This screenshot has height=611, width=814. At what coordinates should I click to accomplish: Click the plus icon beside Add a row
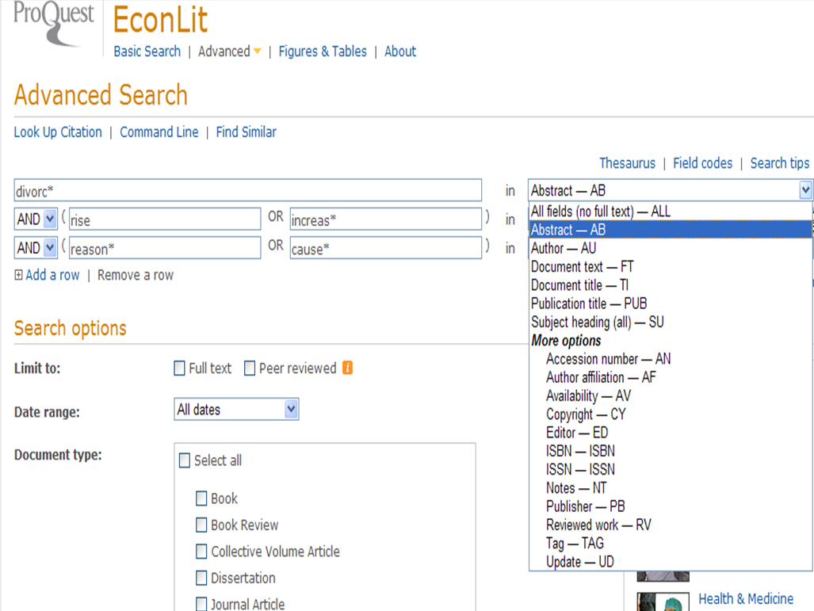point(18,275)
